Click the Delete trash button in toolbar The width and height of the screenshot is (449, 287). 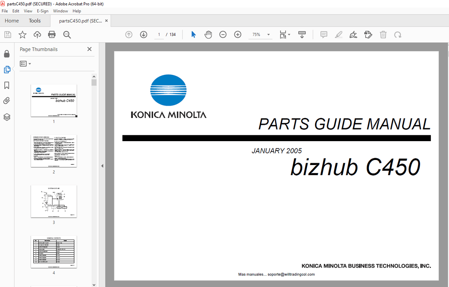click(383, 34)
